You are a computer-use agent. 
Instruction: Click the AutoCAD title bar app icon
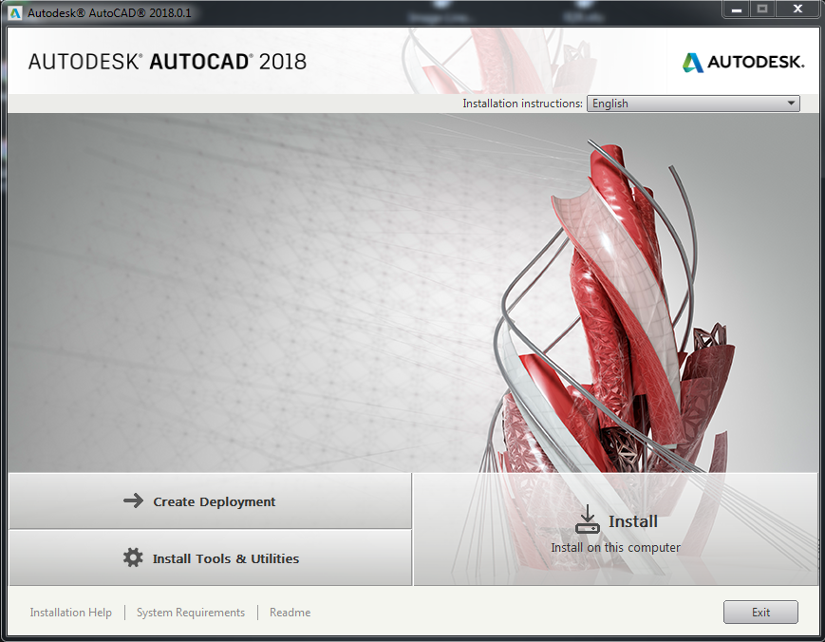coord(15,12)
